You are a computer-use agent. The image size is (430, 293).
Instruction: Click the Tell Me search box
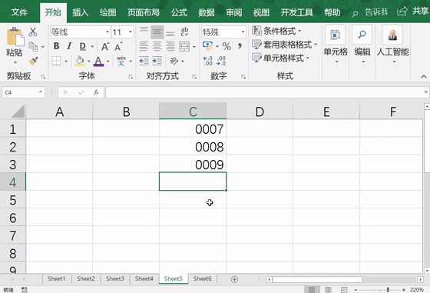(x=370, y=12)
